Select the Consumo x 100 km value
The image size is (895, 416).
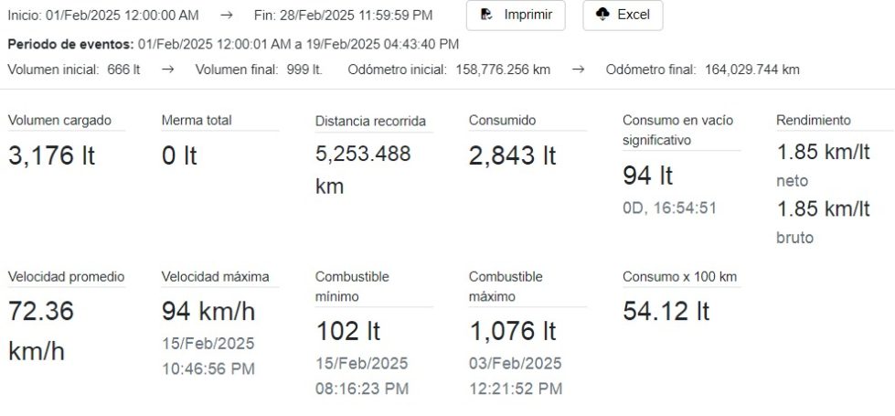(666, 312)
